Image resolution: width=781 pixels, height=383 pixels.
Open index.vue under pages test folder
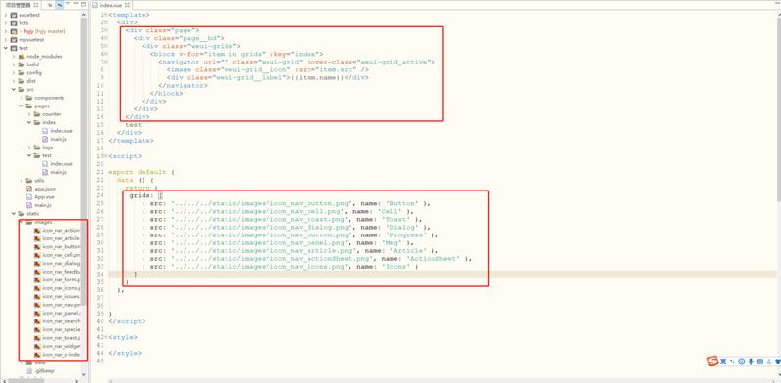point(62,163)
